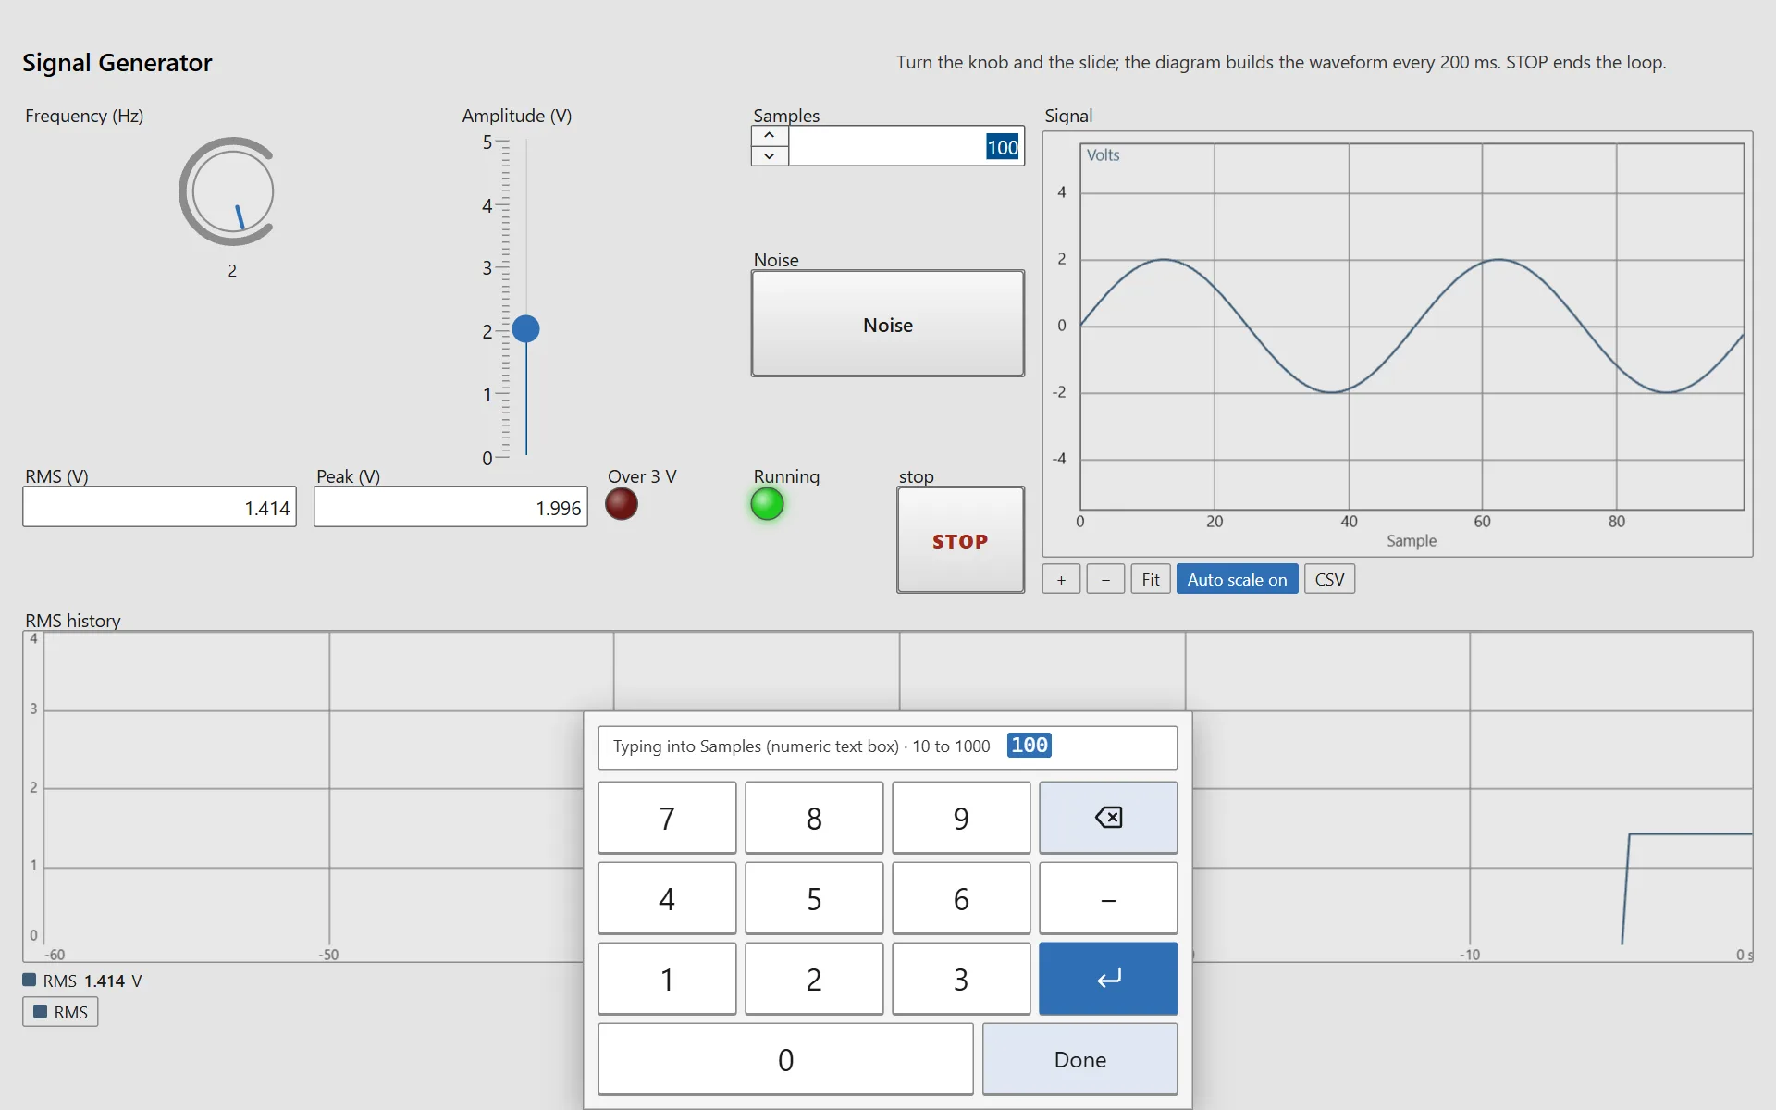The height and width of the screenshot is (1110, 1776).
Task: Tap Done on the numeric keypad
Action: (x=1079, y=1059)
